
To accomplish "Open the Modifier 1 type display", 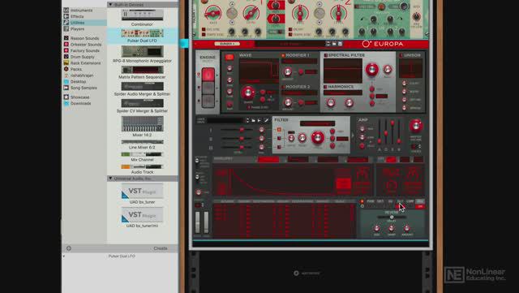I will coord(299,62).
